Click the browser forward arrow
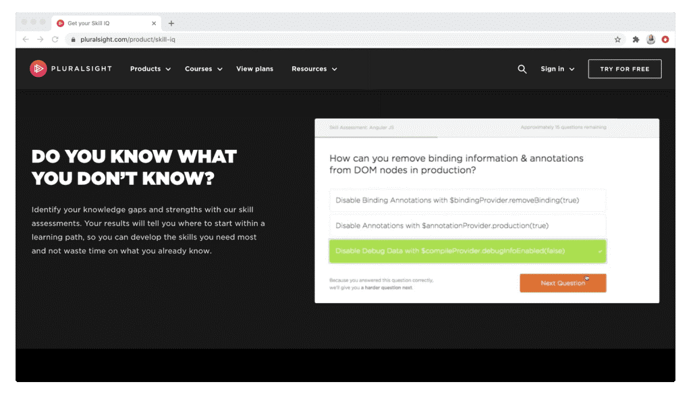The height and width of the screenshot is (401, 691). [x=40, y=39]
